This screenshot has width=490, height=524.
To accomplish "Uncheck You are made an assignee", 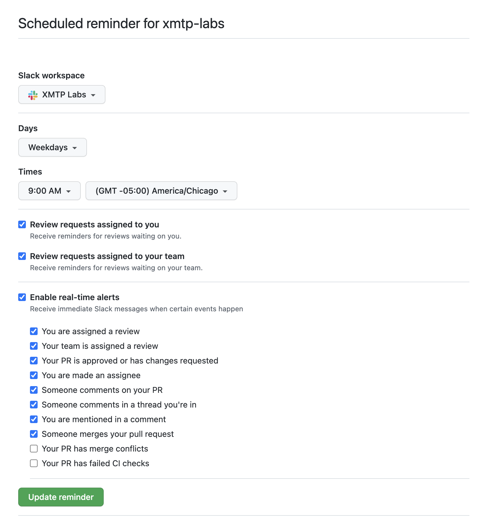I will coord(34,375).
